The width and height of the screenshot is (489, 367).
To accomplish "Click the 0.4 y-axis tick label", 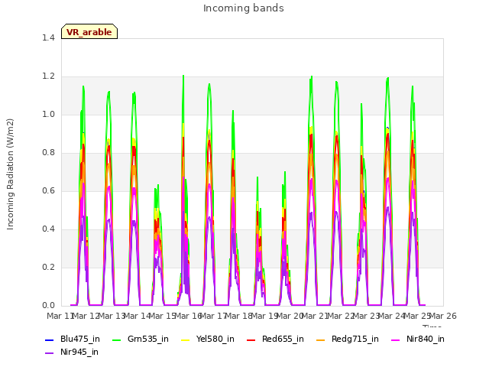I will tap(48, 229).
